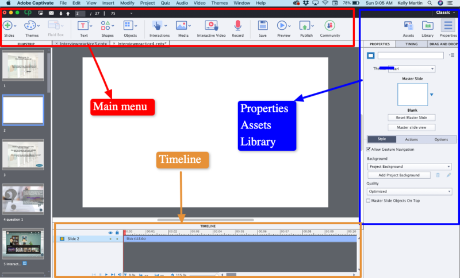The image size is (460, 278).
Task: Toggle timeline eye visibility column icon
Action: tap(110, 233)
